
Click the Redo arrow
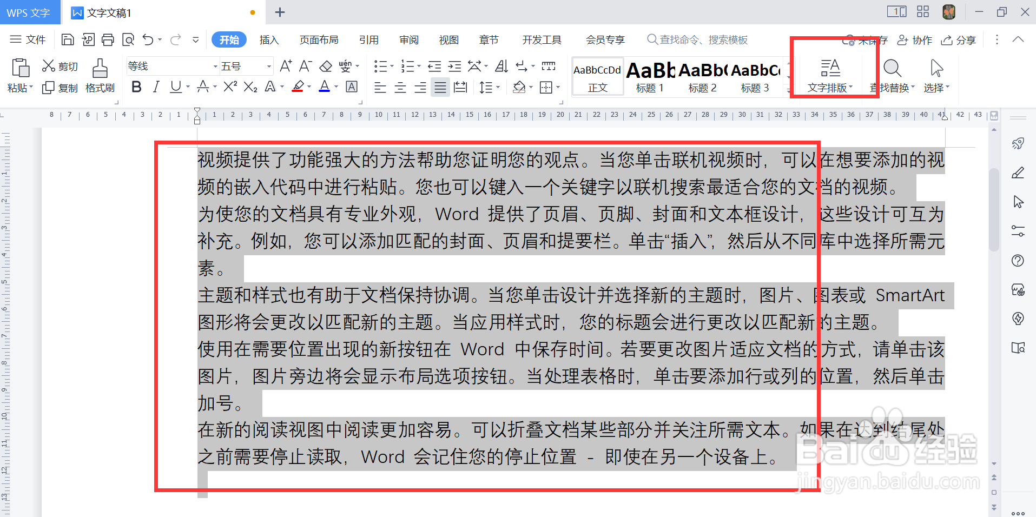(176, 39)
